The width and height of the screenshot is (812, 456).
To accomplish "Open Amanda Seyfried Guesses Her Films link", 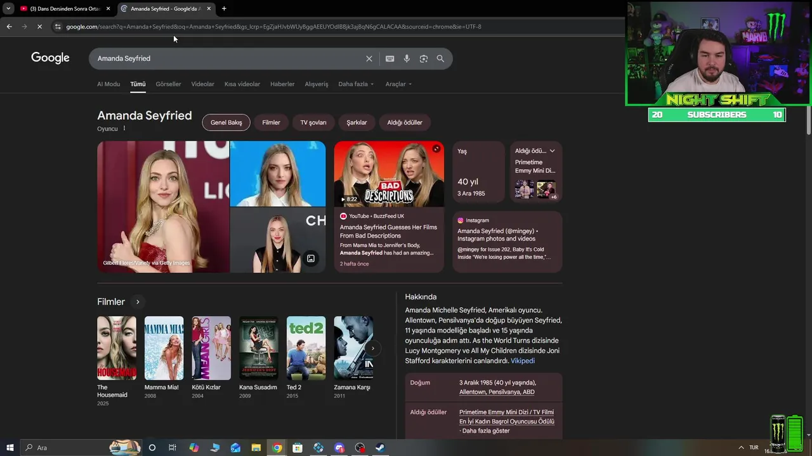I will 388,231.
